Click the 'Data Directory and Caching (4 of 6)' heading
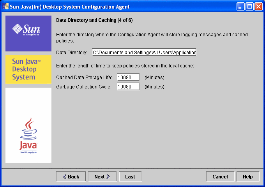The width and height of the screenshot is (265, 187). (94, 20)
